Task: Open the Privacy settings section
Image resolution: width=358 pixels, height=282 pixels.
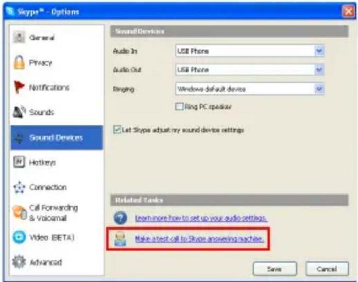Action: point(57,62)
